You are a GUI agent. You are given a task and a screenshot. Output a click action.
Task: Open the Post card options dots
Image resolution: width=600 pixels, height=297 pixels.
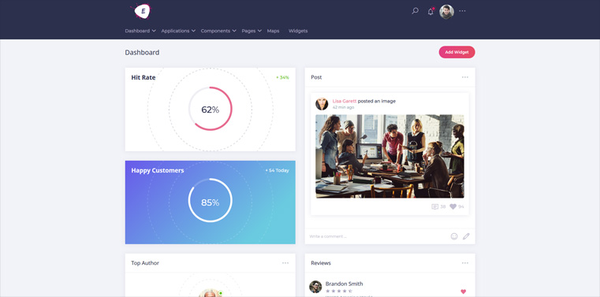pos(465,77)
